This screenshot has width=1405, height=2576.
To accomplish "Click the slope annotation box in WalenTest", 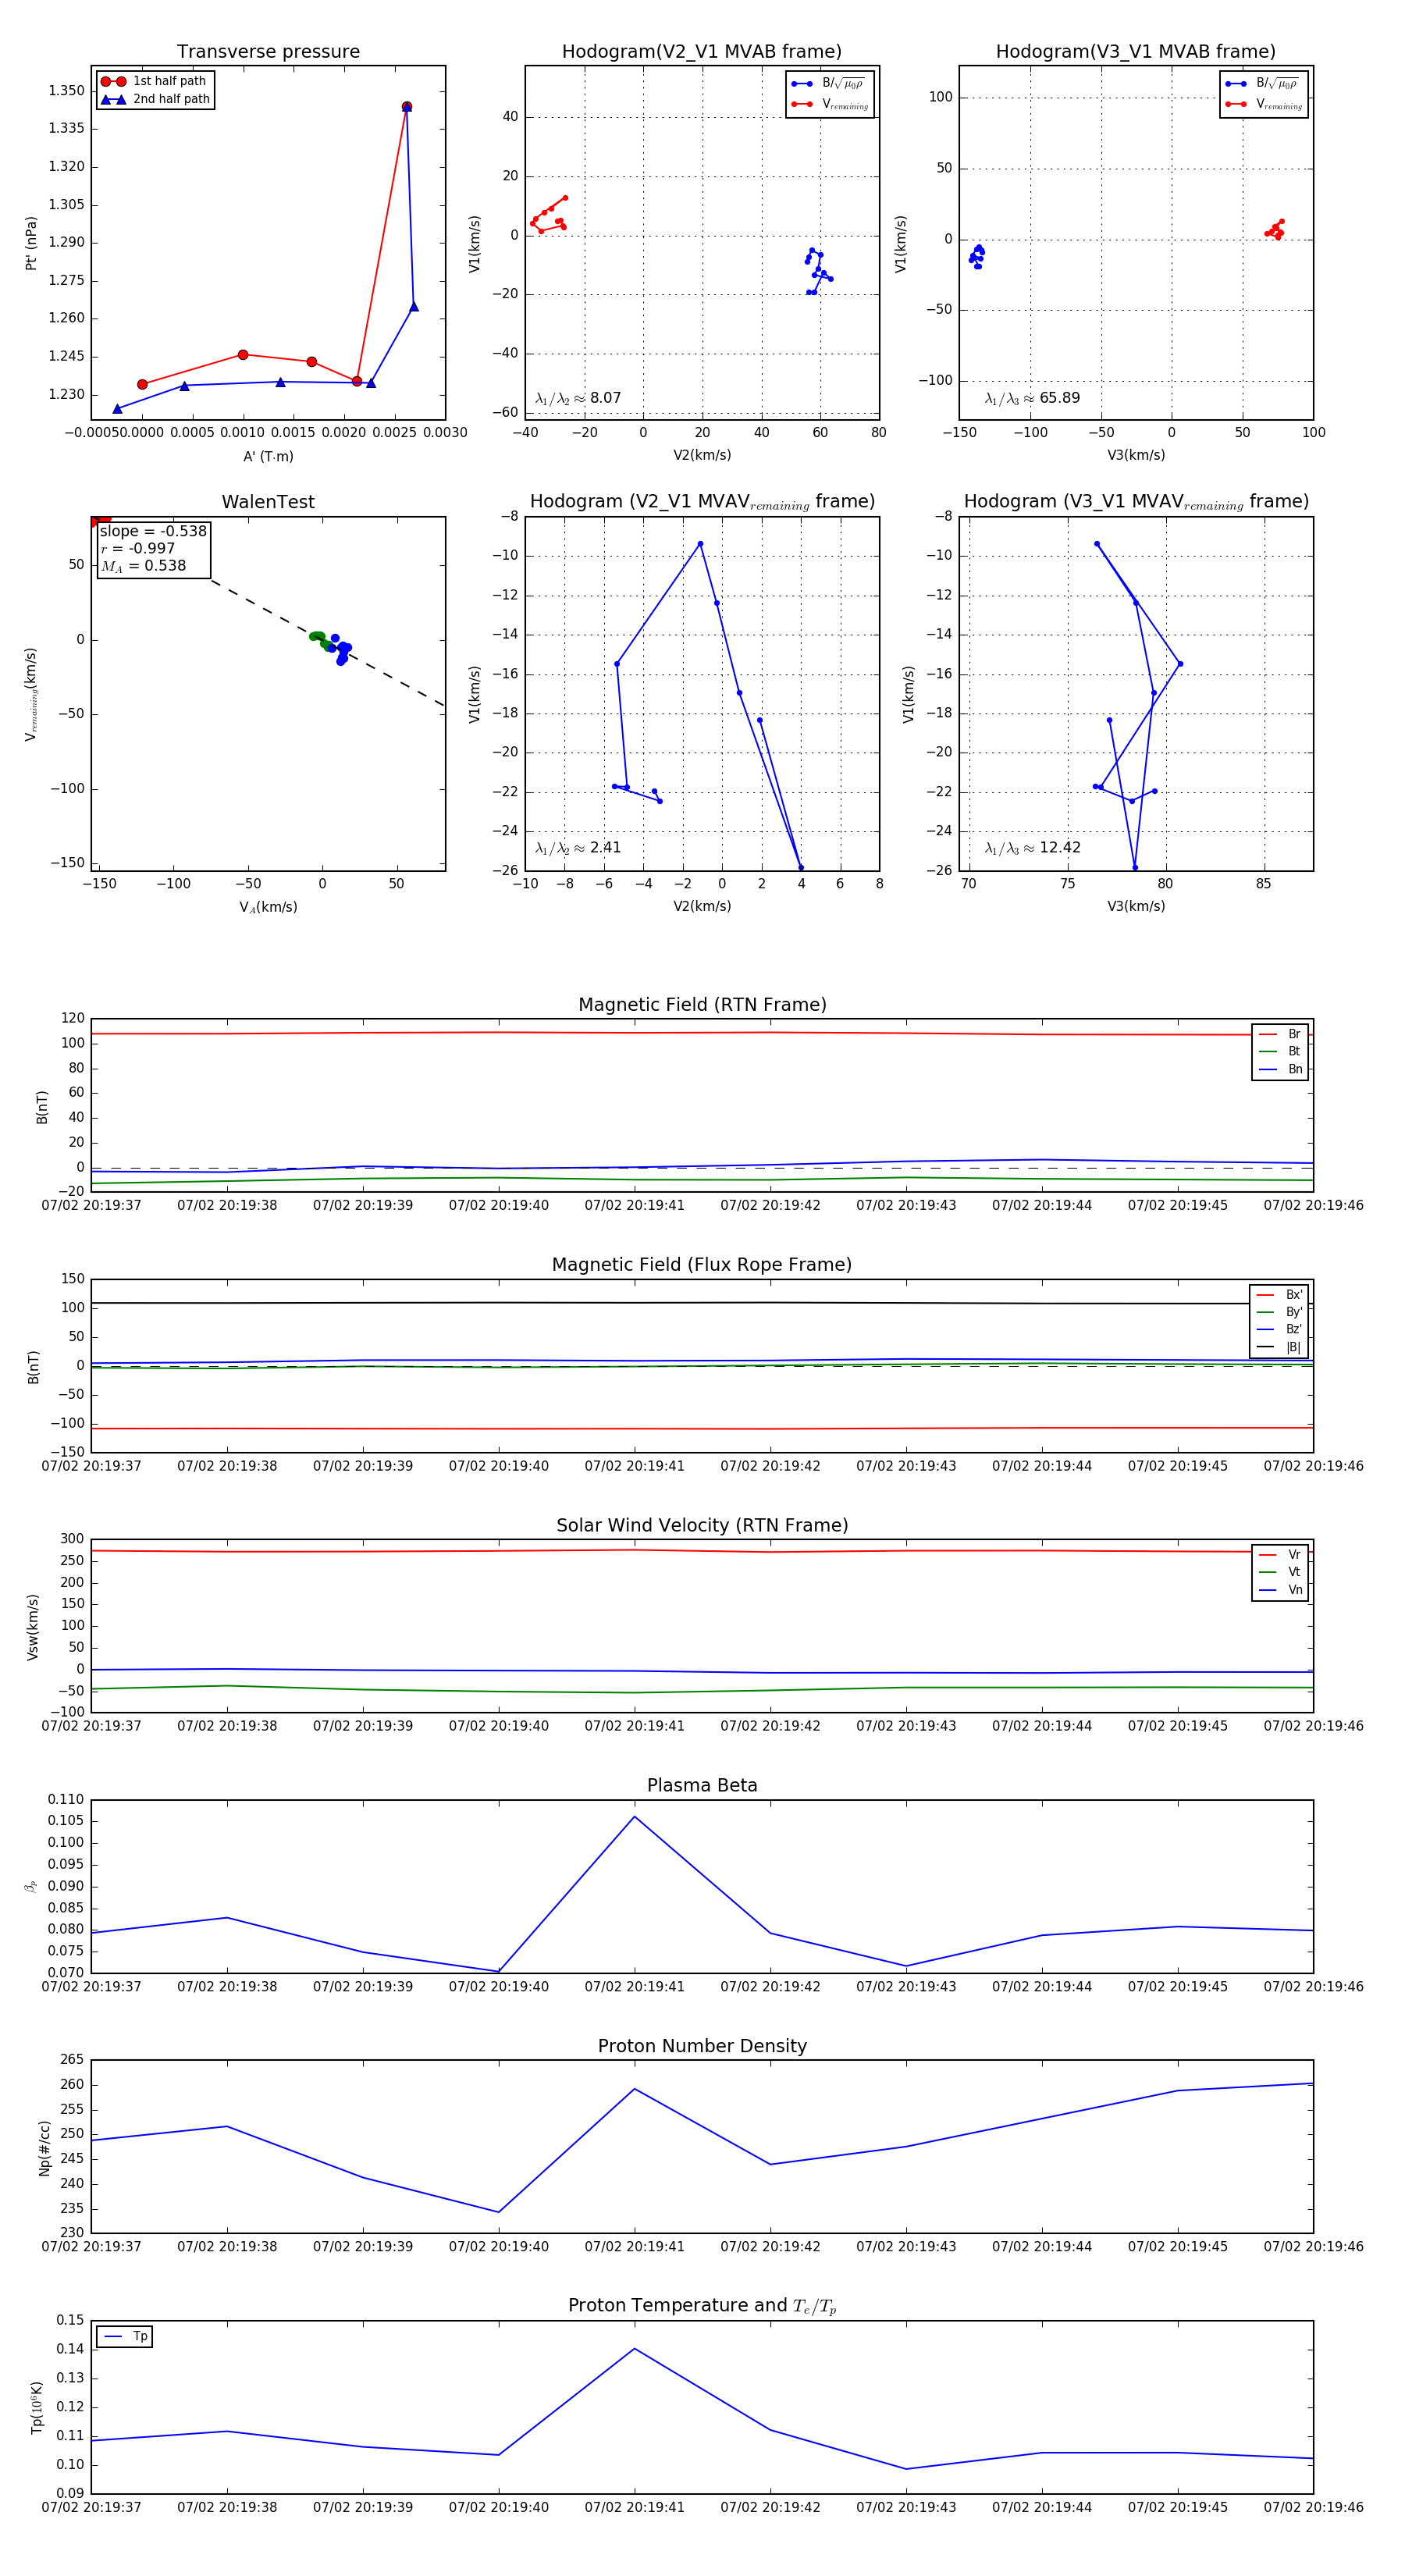I will 153,549.
